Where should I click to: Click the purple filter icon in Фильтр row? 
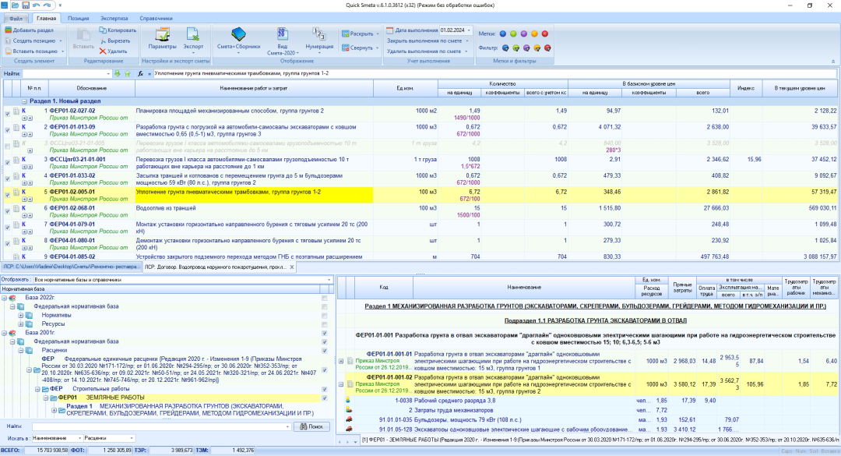tap(526, 48)
